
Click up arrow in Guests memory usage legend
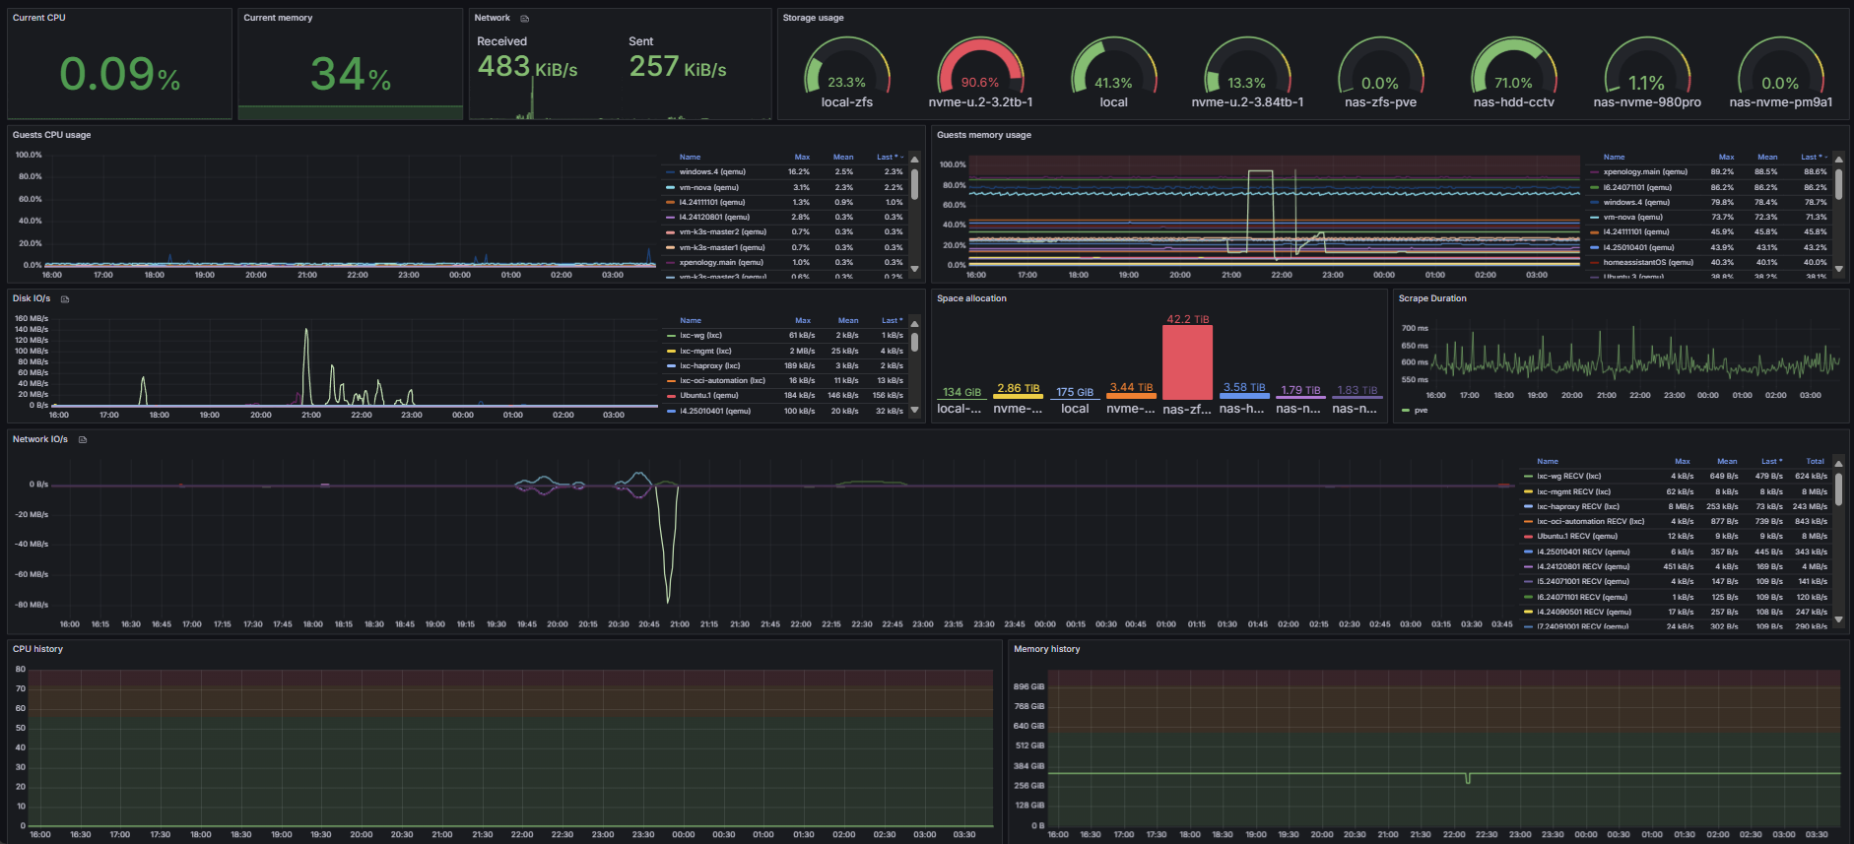[x=1838, y=159]
